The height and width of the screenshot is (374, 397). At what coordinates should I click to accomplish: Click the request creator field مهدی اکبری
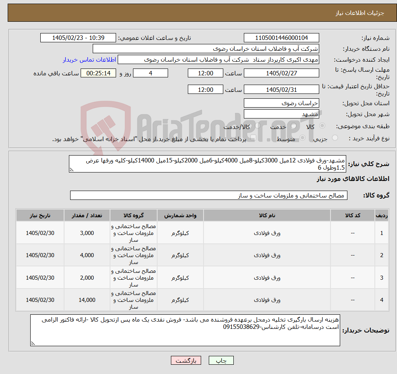pyautogui.click(x=218, y=60)
